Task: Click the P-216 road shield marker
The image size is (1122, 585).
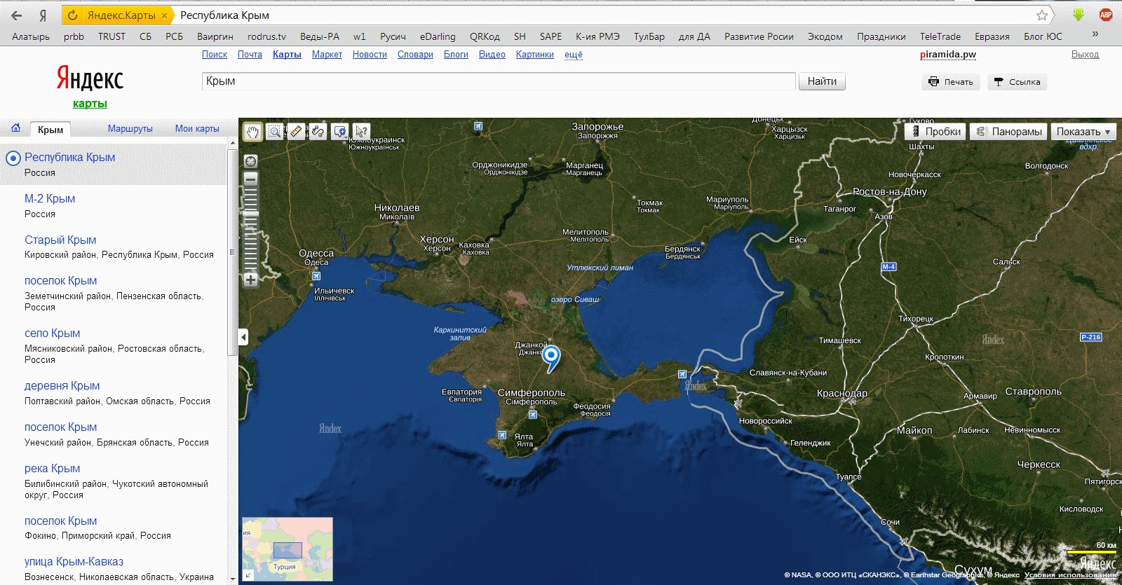Action: click(x=1090, y=337)
